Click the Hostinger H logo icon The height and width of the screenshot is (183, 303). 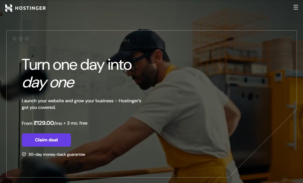click(x=9, y=8)
